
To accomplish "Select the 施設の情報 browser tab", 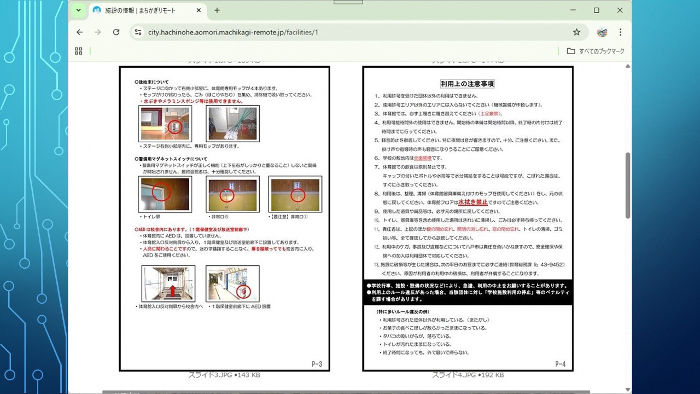I will click(142, 10).
